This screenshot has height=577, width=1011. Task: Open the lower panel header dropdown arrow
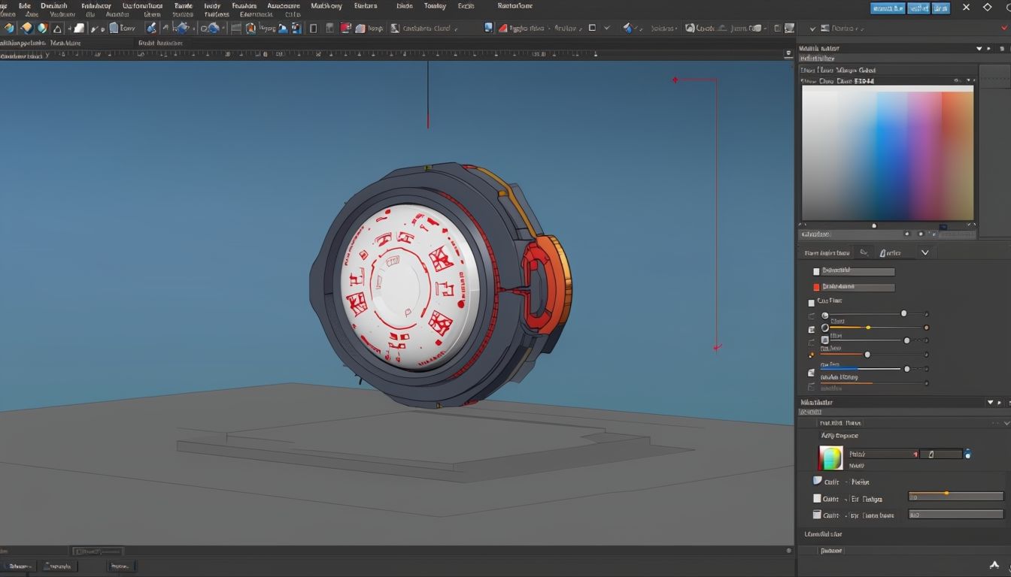(x=991, y=403)
